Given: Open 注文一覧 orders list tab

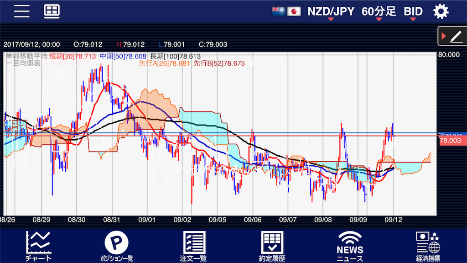Looking at the screenshot, I should coord(194,246).
